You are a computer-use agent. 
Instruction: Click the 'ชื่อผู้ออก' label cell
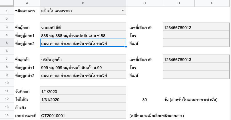27,27
